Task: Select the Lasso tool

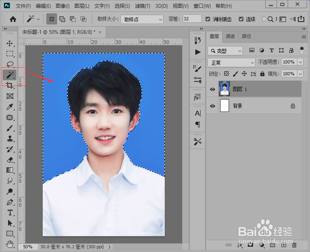Action: click(10, 64)
